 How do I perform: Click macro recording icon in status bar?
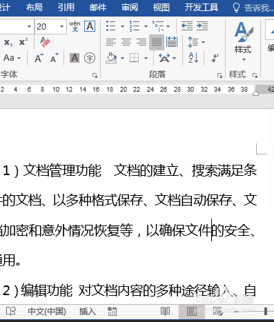click(x=112, y=312)
